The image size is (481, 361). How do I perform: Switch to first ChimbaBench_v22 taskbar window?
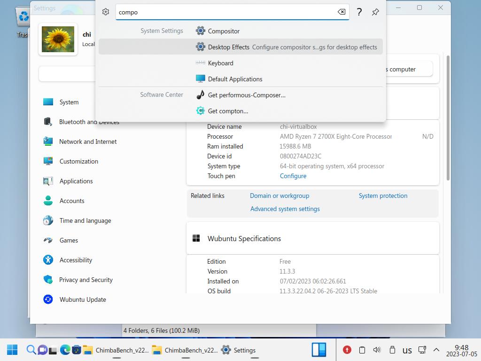pyautogui.click(x=116, y=350)
